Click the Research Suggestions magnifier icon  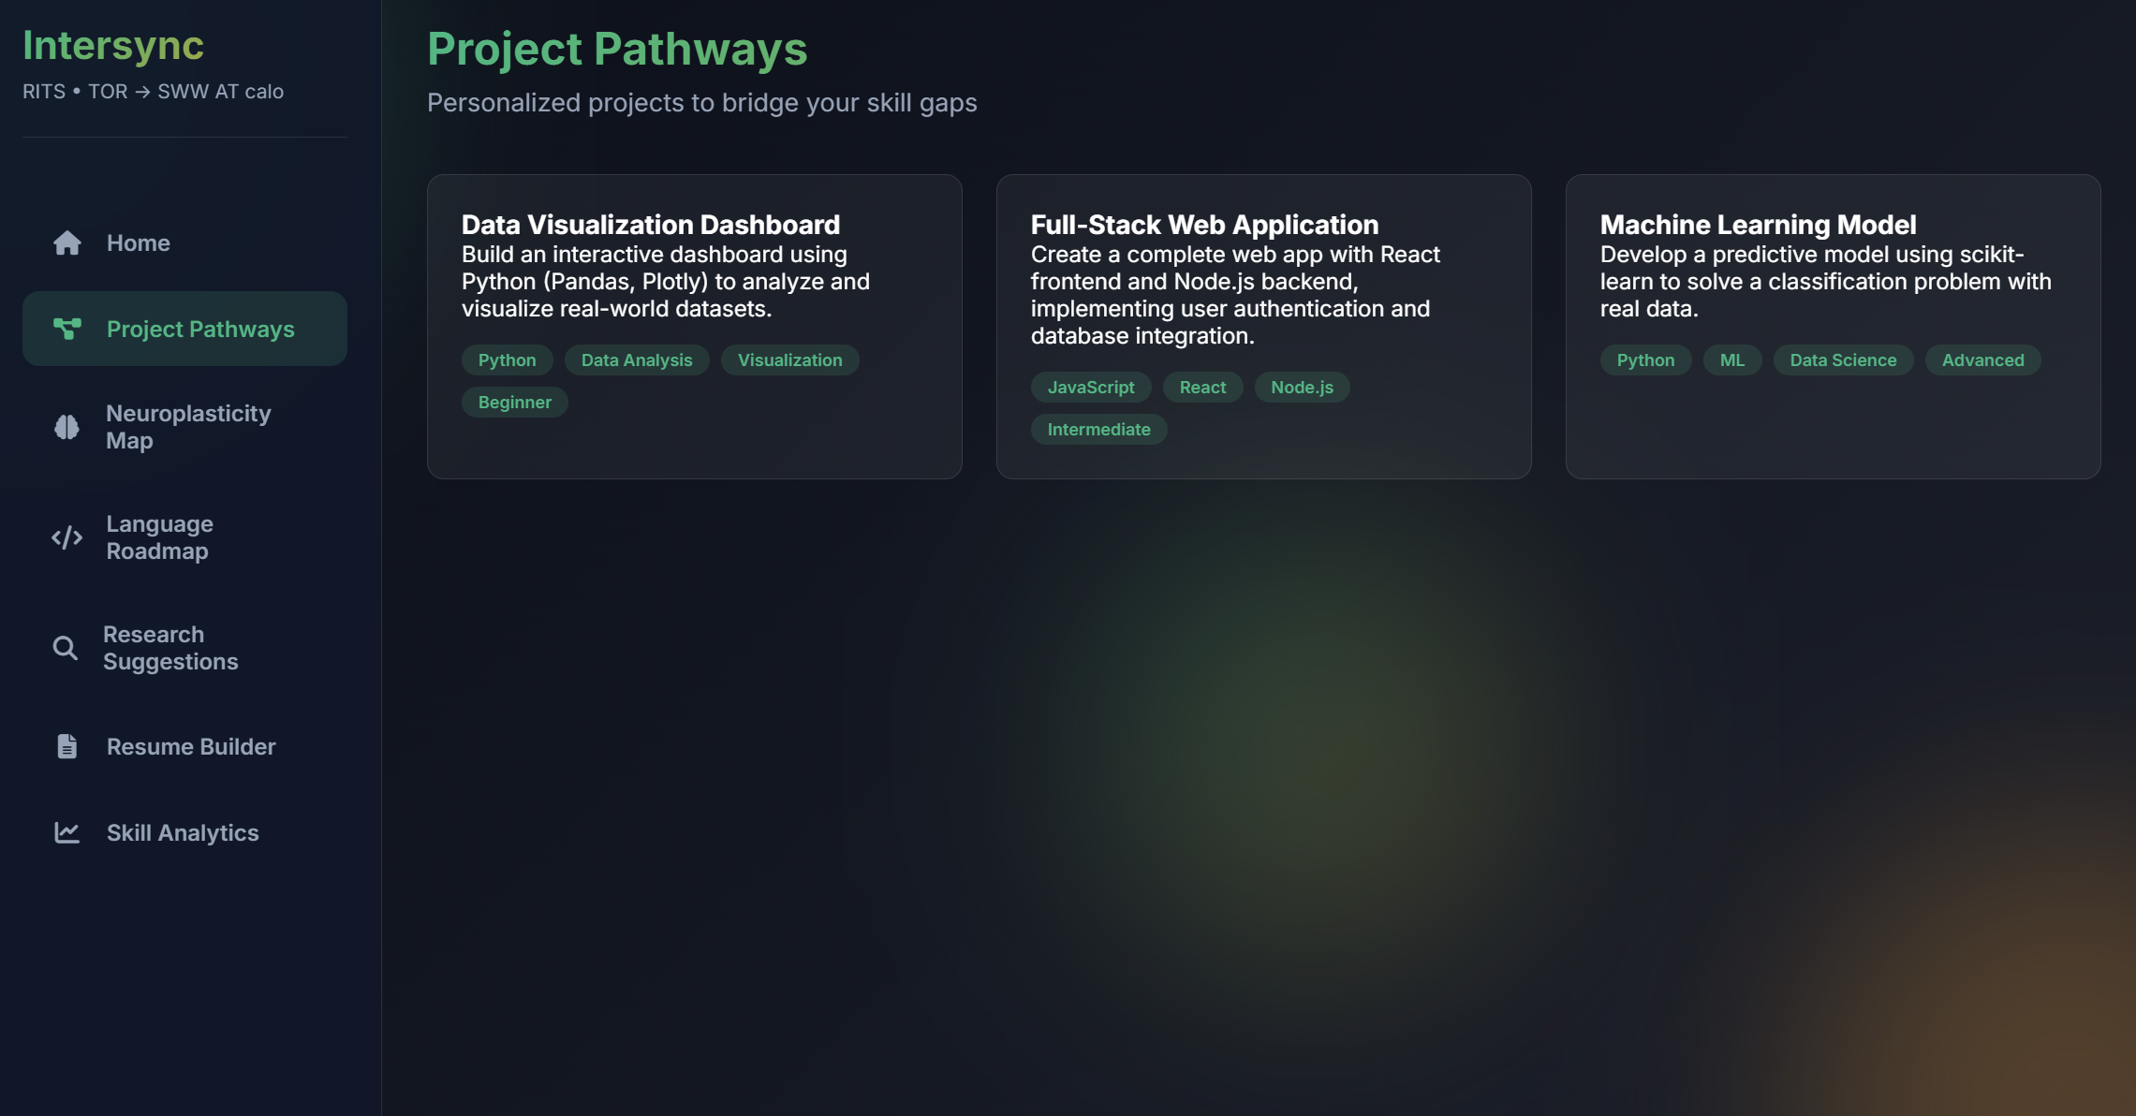click(65, 648)
